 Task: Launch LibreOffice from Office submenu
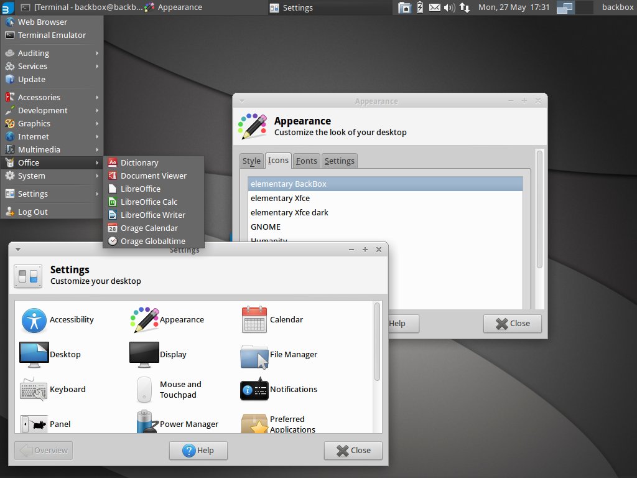(154, 189)
